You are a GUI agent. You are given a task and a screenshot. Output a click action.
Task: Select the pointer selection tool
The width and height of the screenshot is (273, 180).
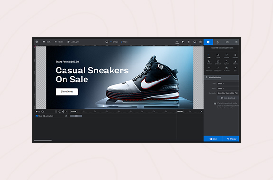click(183, 42)
